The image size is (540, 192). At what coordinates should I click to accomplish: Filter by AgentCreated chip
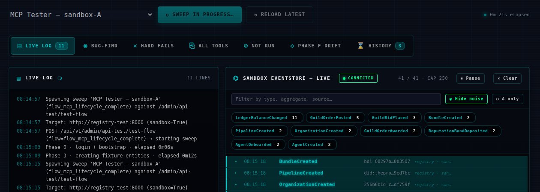click(312, 145)
